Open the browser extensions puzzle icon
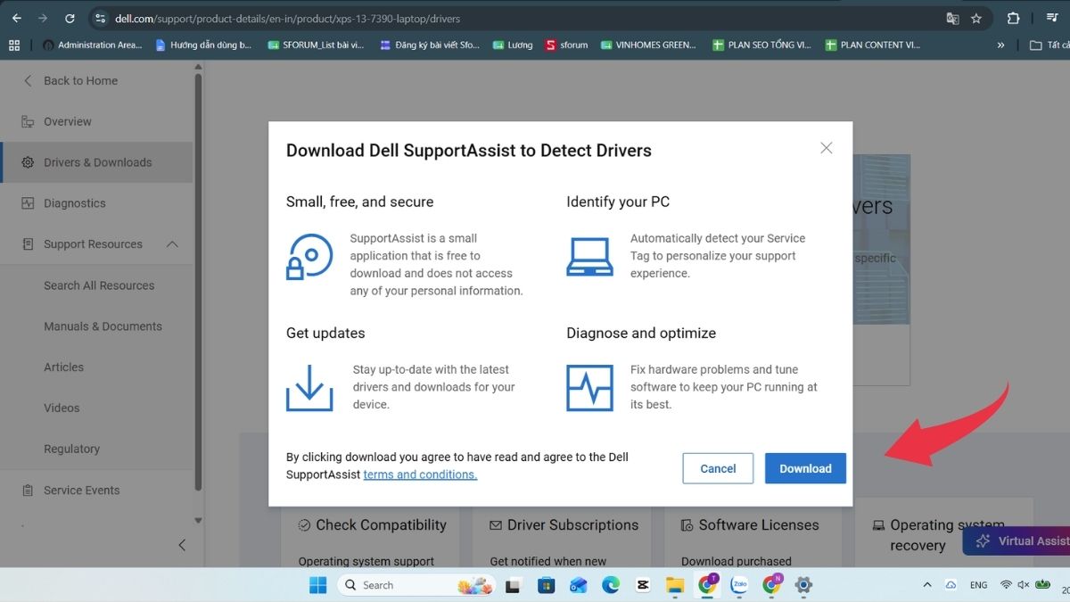Screen dimensions: 1070x602 tap(1013, 18)
